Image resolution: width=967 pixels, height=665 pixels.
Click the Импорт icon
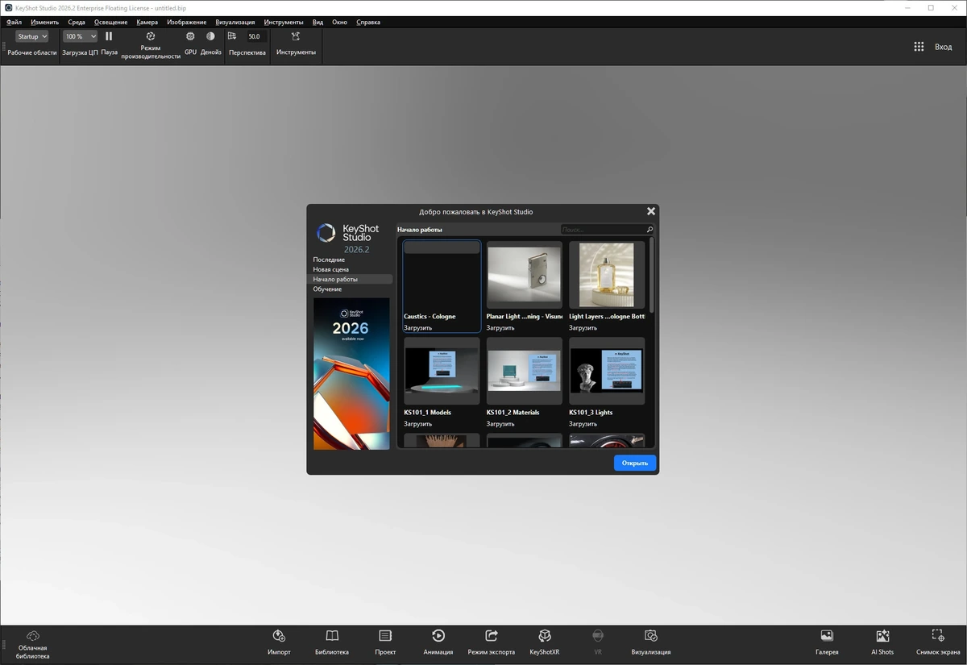[x=279, y=636]
